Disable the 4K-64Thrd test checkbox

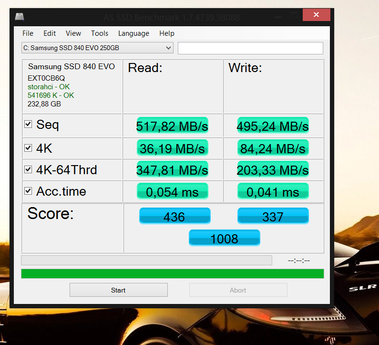[x=29, y=169]
